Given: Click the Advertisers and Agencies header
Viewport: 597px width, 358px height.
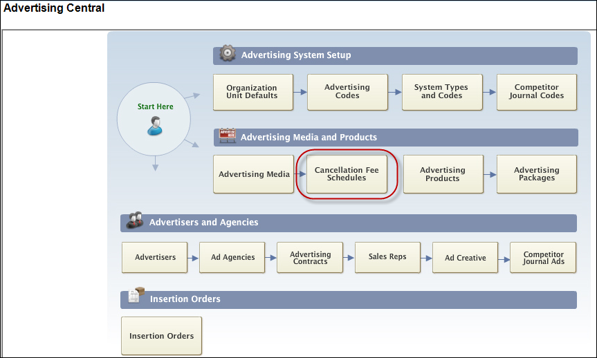Looking at the screenshot, I should pyautogui.click(x=349, y=223).
